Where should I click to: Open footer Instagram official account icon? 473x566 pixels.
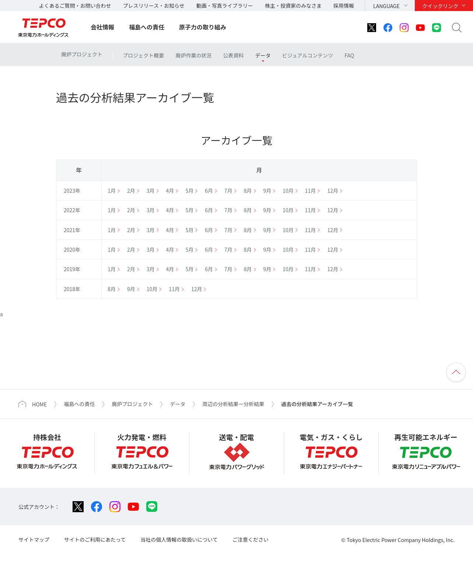coord(115,507)
